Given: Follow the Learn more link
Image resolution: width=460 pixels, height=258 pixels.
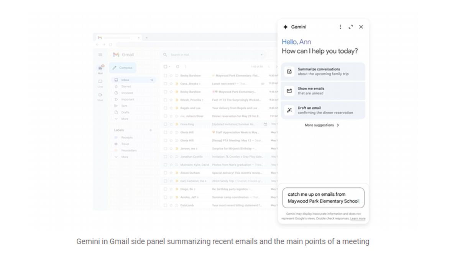Looking at the screenshot, I should [x=358, y=219].
